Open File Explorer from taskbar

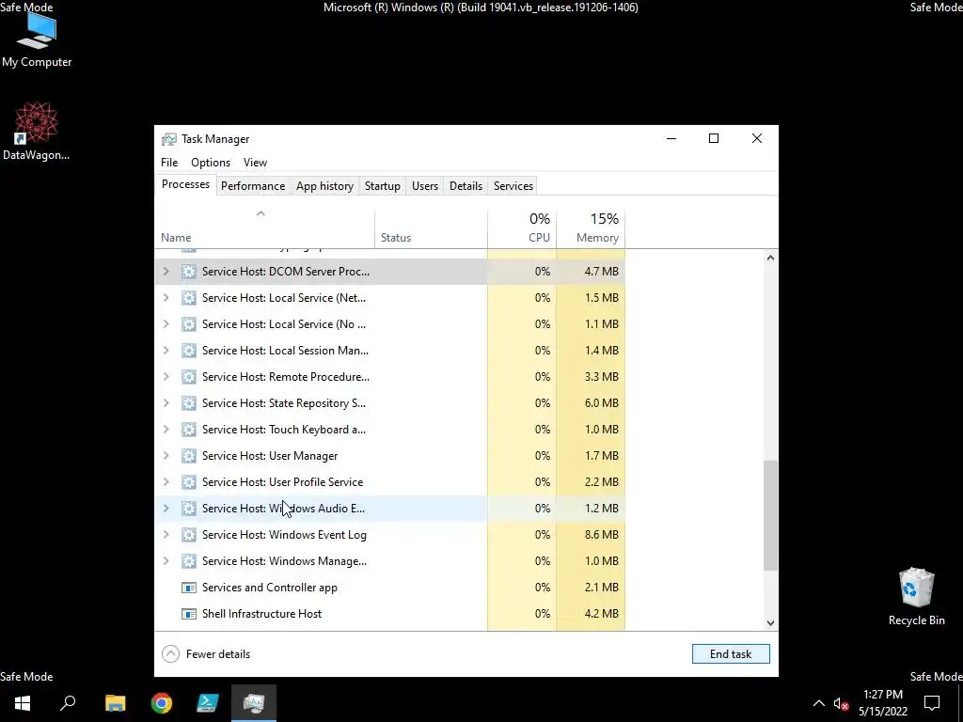[115, 703]
